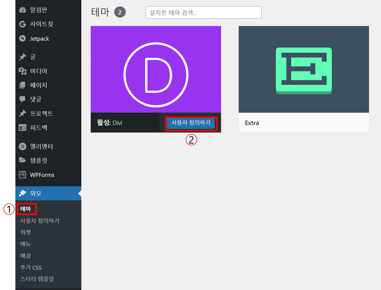Open the 알림판 menu item

click(48, 10)
